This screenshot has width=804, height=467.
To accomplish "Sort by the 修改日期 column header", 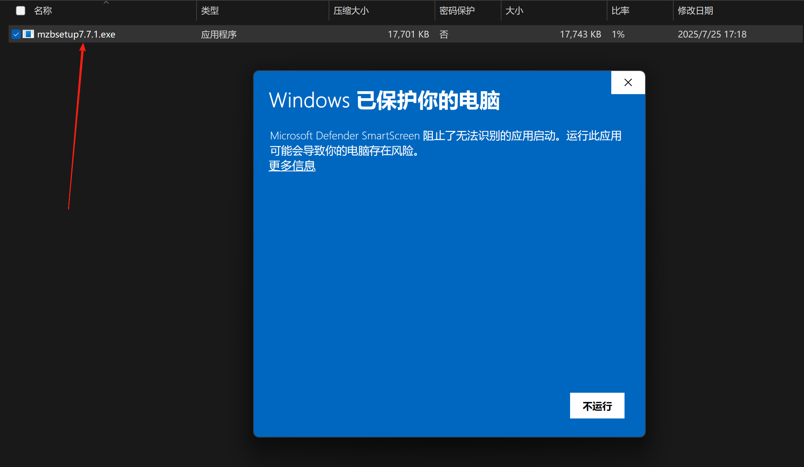I will (696, 11).
